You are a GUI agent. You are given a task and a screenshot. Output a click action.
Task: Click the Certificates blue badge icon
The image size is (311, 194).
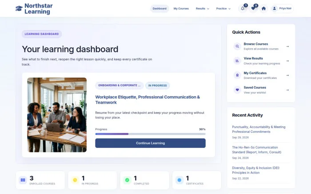179,180
